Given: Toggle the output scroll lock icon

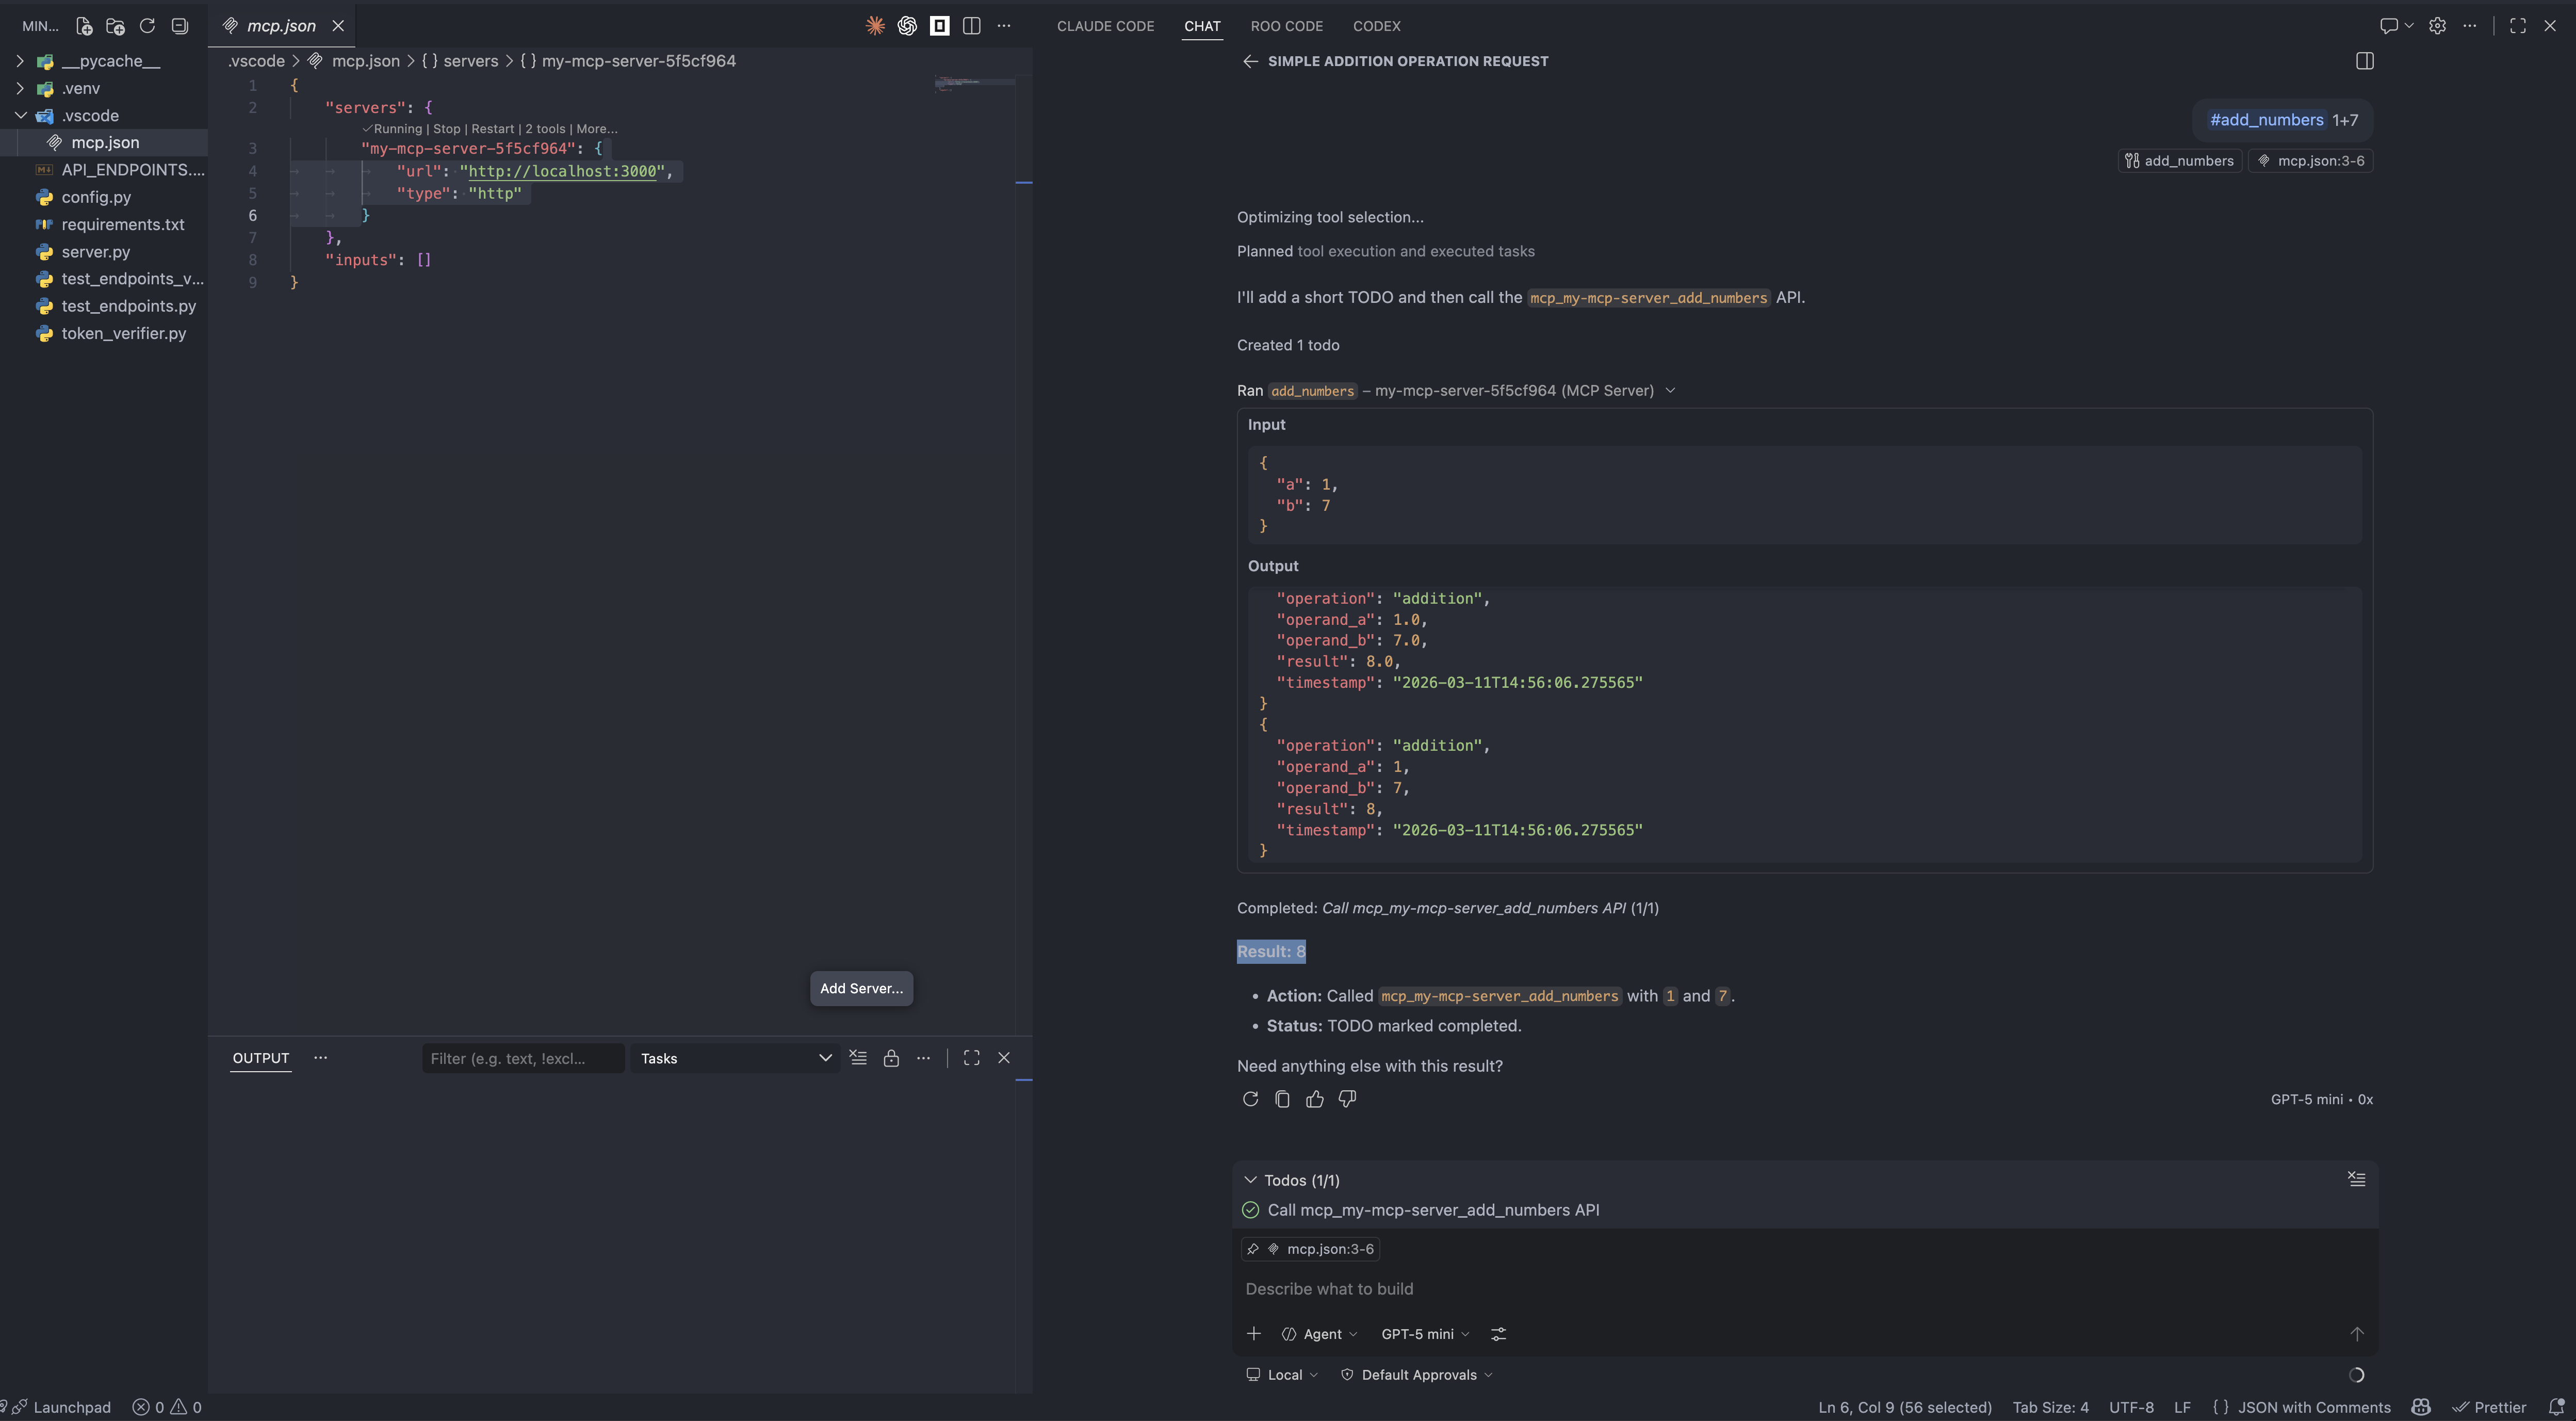Looking at the screenshot, I should click(891, 1058).
